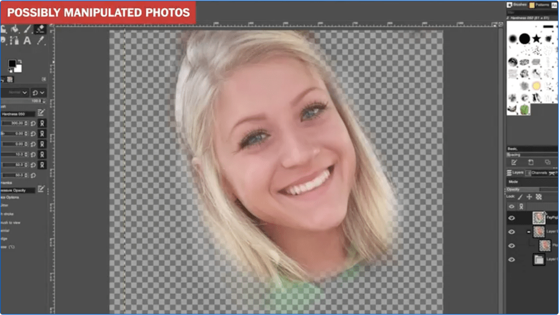
Task: Click the edit brush icon beside Hardness 050
Action: click(x=42, y=113)
